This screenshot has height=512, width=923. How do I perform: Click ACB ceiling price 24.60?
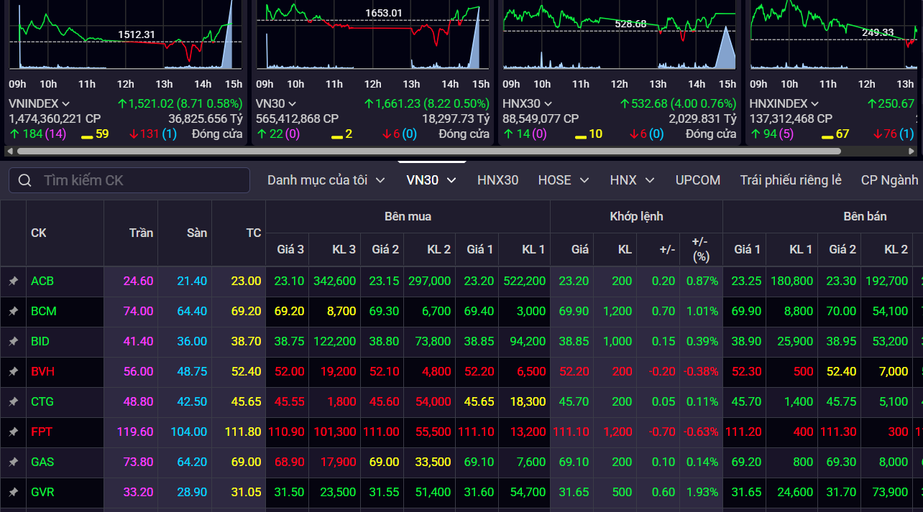(x=138, y=281)
